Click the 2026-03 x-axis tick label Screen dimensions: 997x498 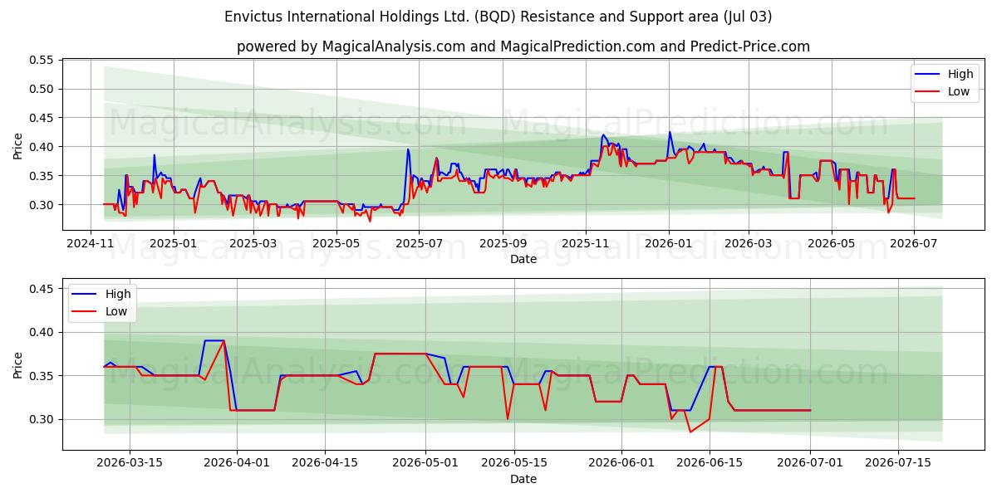point(748,243)
